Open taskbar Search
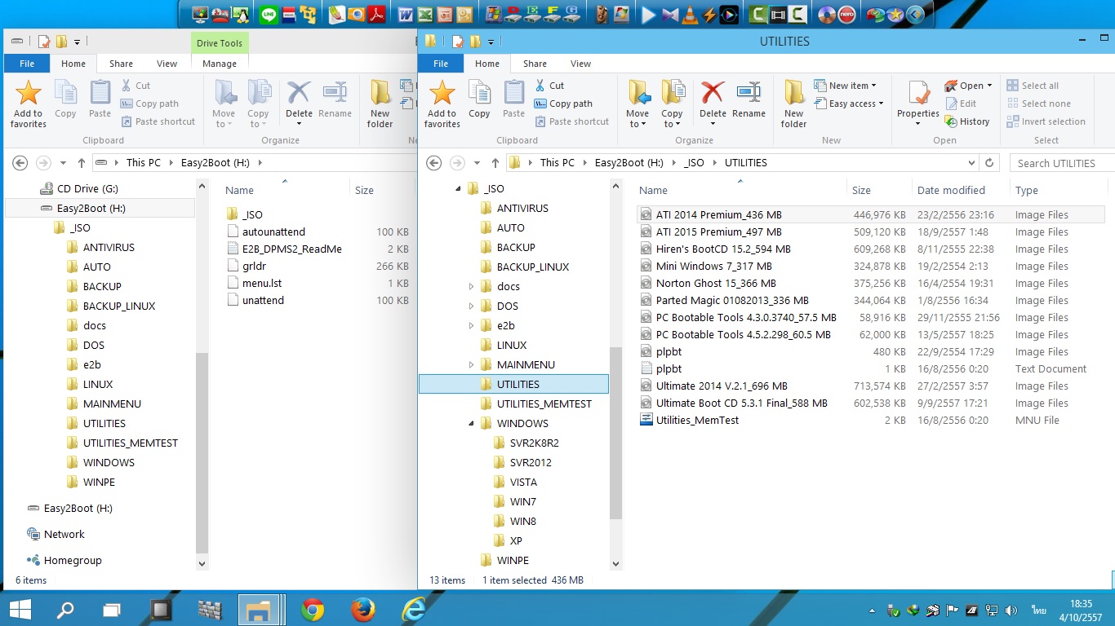Image resolution: width=1115 pixels, height=626 pixels. 65,609
